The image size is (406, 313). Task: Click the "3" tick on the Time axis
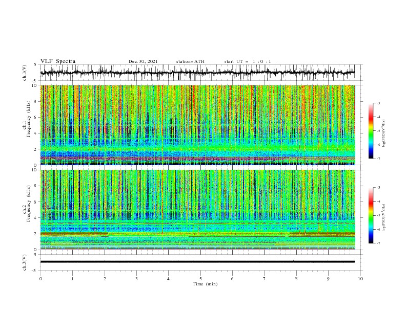point(136,279)
